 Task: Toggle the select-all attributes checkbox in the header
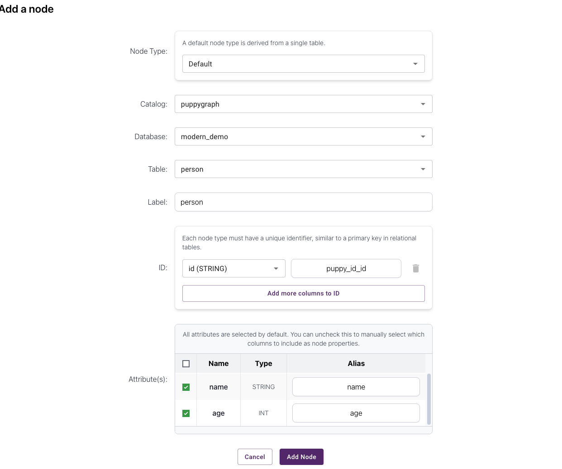pyautogui.click(x=186, y=364)
